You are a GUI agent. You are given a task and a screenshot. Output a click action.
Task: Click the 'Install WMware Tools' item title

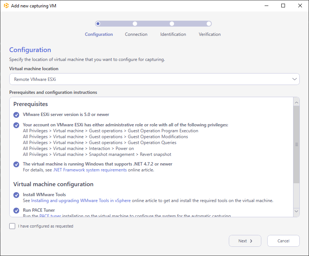(44, 195)
